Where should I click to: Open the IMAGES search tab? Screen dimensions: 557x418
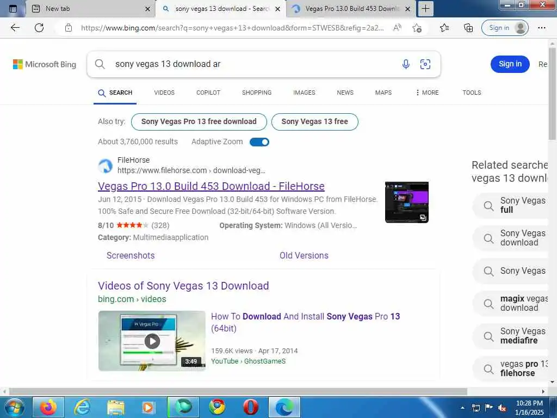tap(304, 93)
